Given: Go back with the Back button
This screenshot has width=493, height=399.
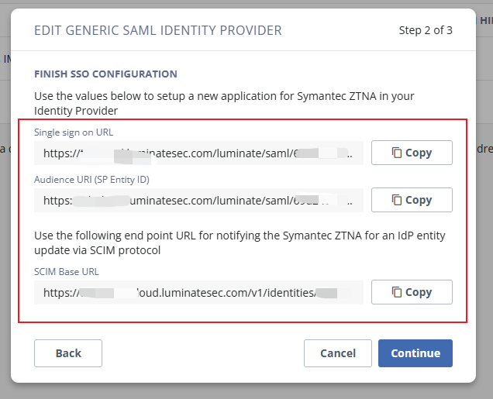Looking at the screenshot, I should 68,353.
